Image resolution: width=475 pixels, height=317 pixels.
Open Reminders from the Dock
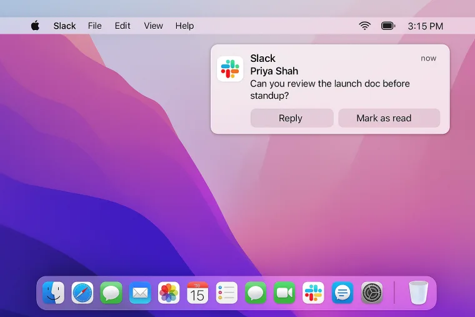point(227,293)
